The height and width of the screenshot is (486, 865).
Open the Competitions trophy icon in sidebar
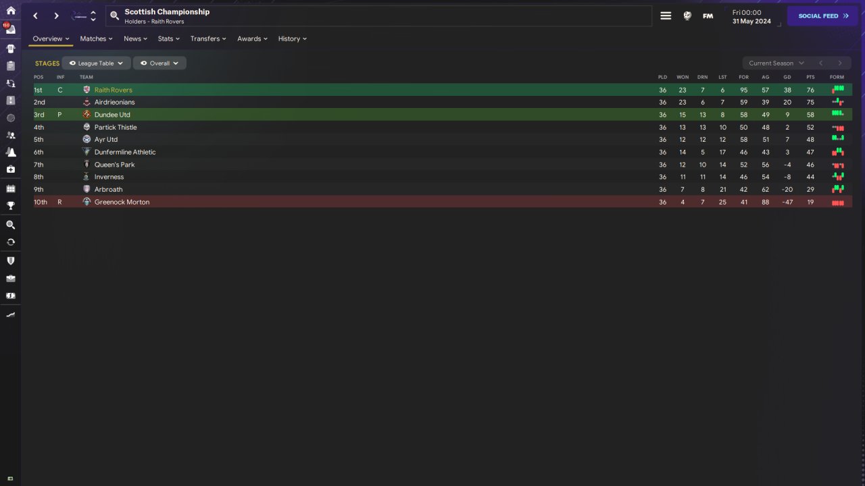[10, 206]
